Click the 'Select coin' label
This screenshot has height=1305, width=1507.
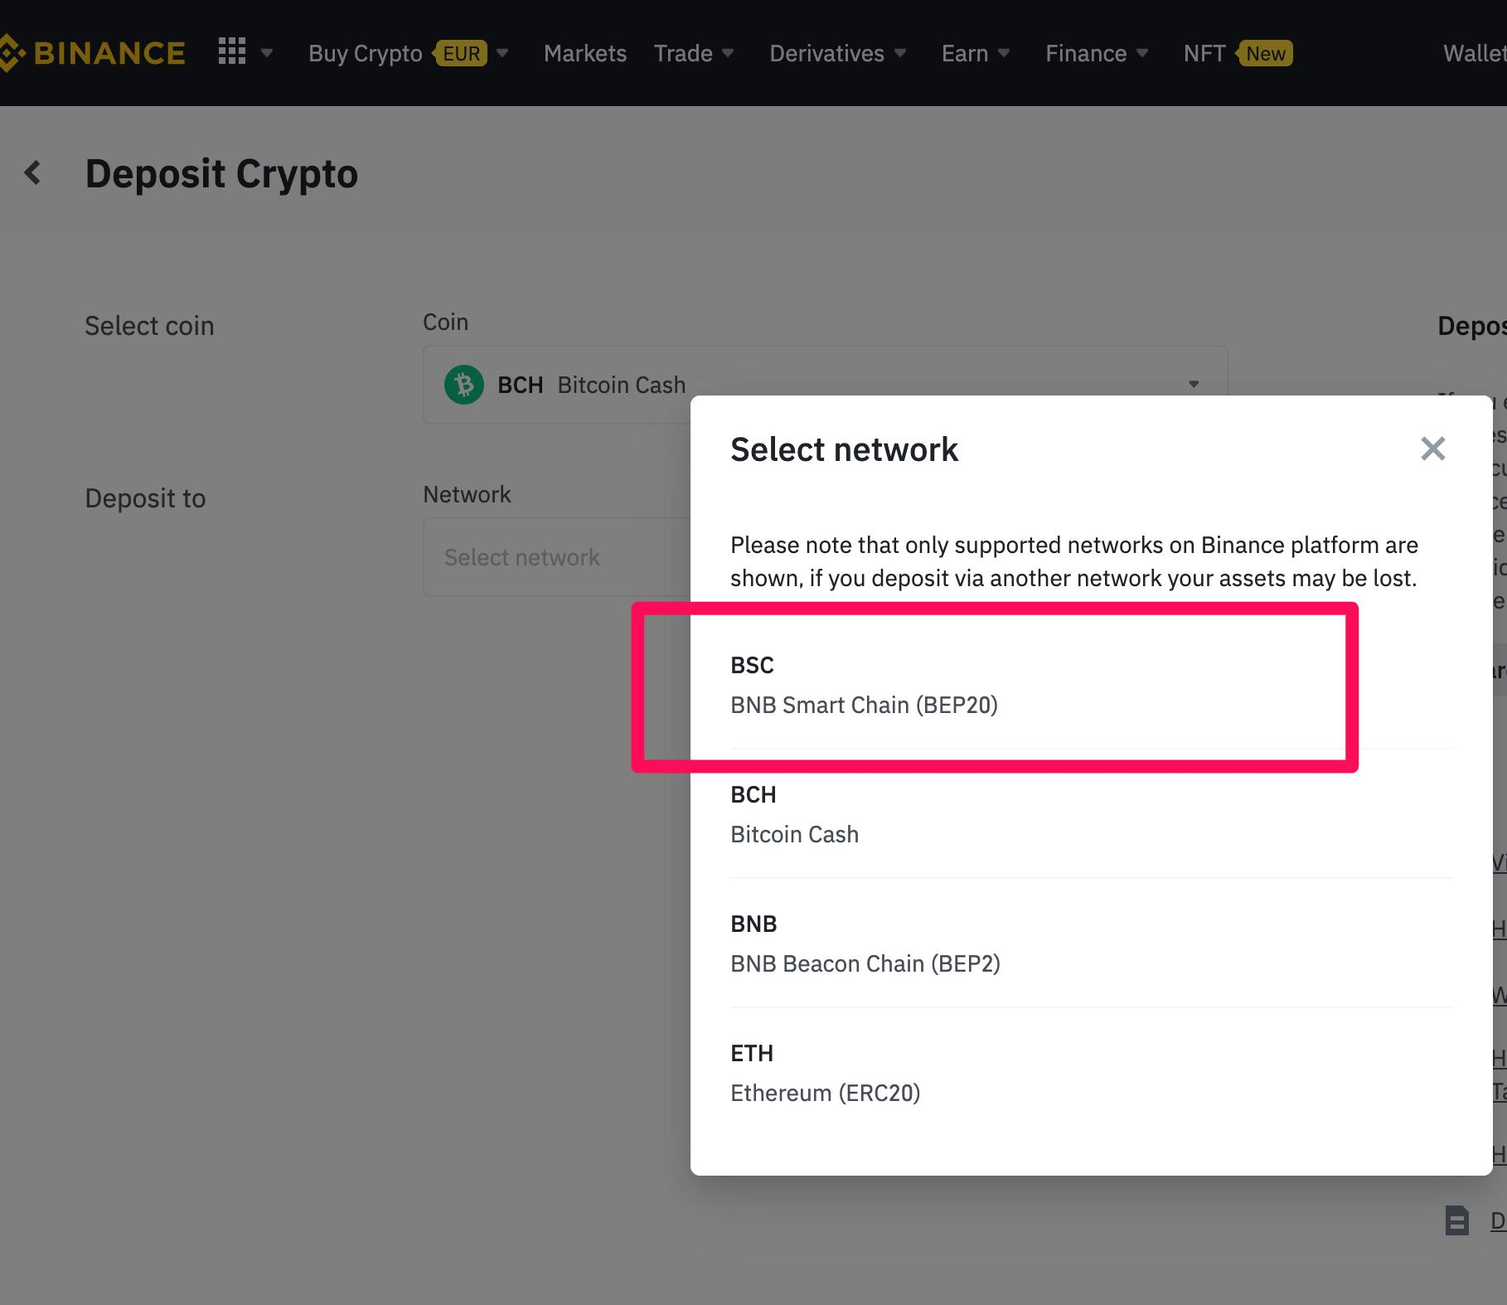[x=149, y=326]
